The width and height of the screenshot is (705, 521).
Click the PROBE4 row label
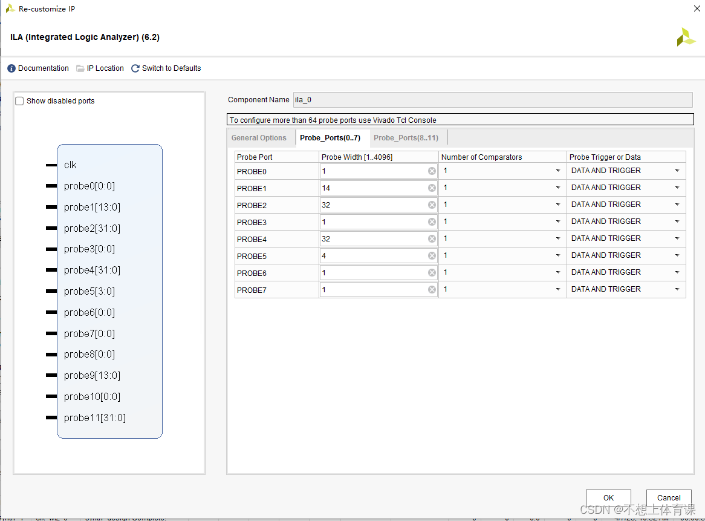(252, 240)
